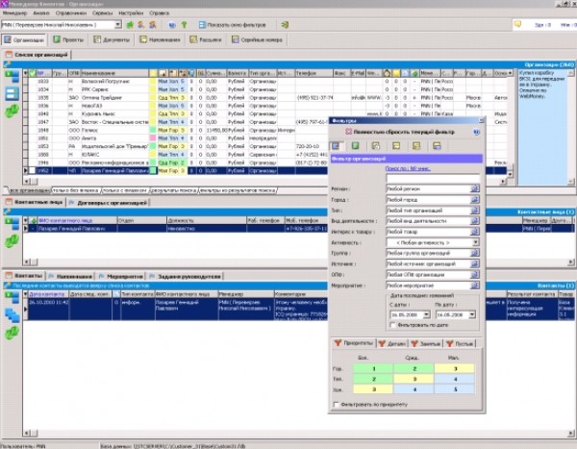
Task: Click the green refresh icon in left sidebar
Action: (x=12, y=112)
